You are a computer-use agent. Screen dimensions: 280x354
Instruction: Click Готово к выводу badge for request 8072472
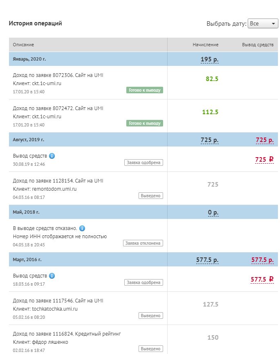[145, 123]
